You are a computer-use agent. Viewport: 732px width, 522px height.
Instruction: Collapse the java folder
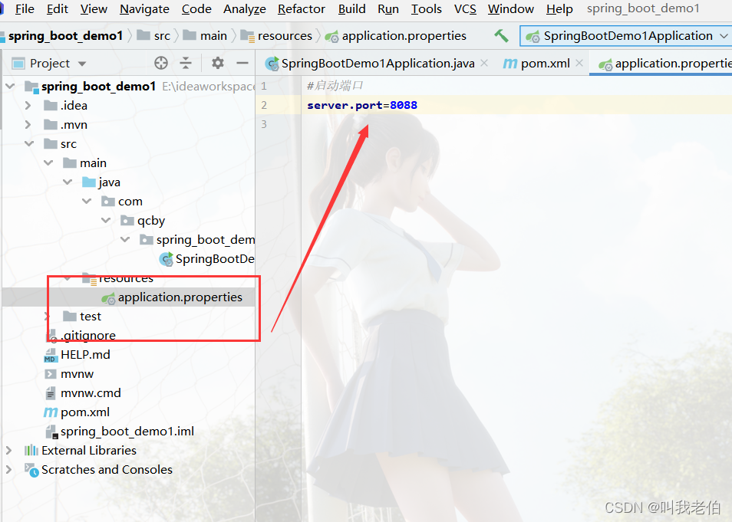pyautogui.click(x=68, y=182)
